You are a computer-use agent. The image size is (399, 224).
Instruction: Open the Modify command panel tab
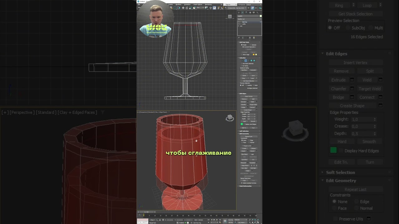click(x=243, y=12)
